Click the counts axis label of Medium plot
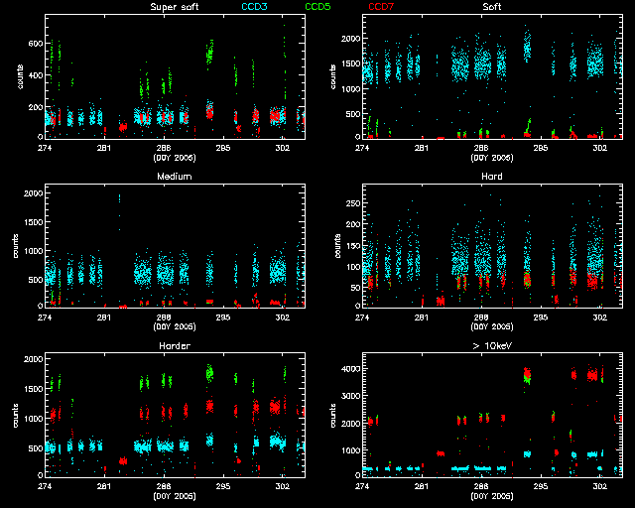 coord(18,246)
